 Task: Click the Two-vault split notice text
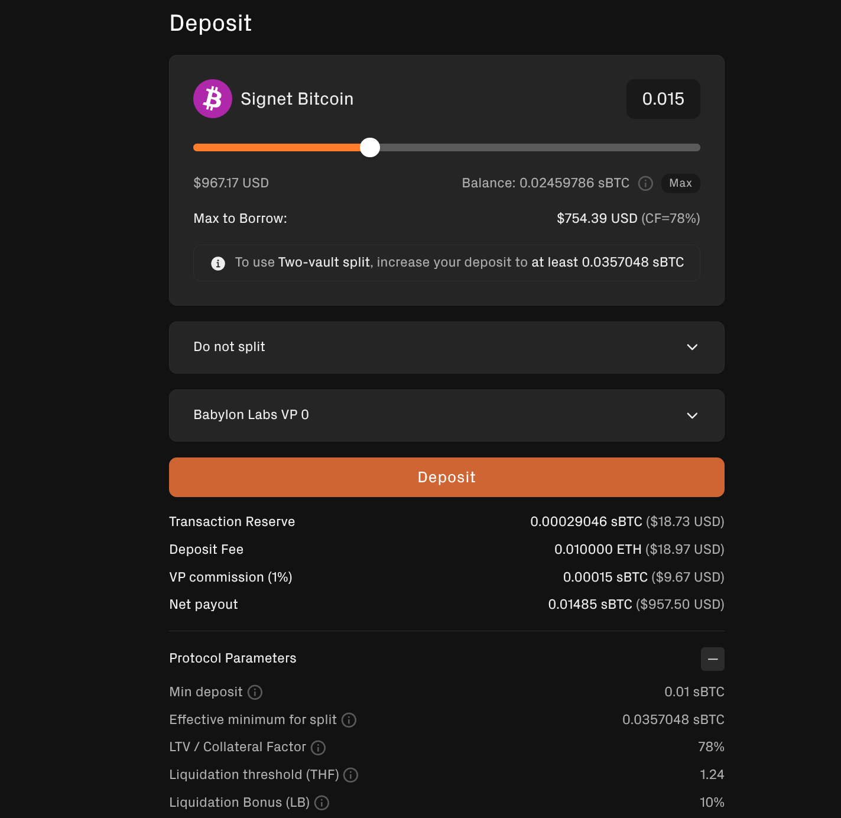point(459,262)
